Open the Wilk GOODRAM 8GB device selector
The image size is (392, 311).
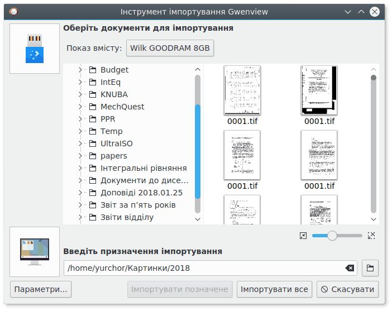pyautogui.click(x=170, y=49)
